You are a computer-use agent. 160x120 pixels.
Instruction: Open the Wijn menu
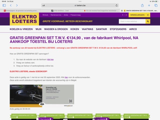coord(38,29)
